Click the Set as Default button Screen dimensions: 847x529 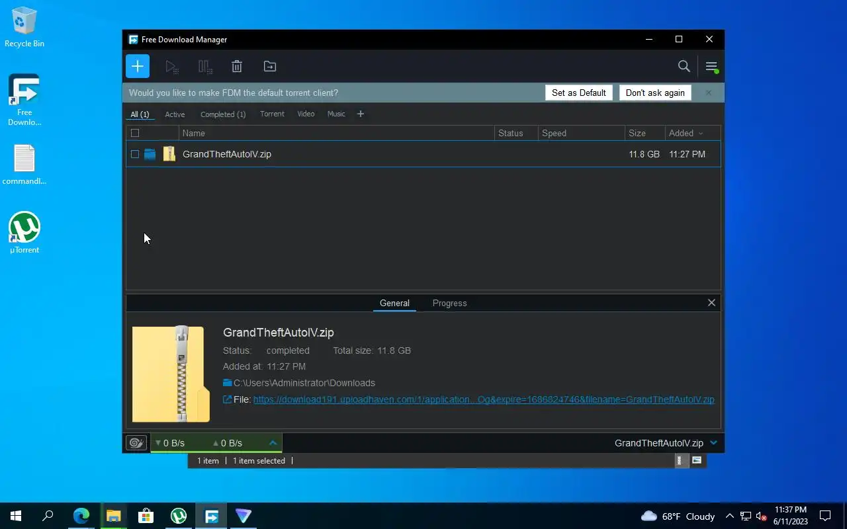(x=579, y=93)
